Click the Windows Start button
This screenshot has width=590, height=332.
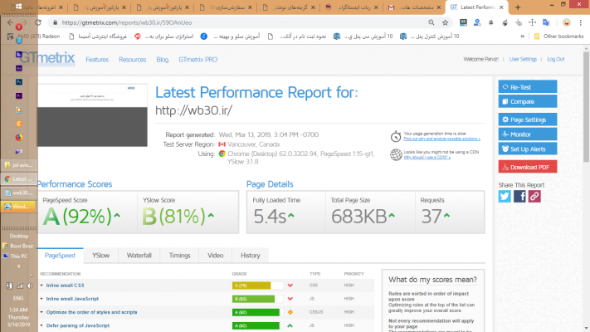pos(18,7)
